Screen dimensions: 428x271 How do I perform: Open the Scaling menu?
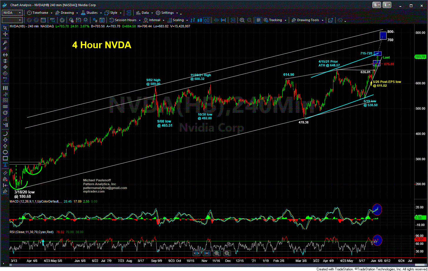(x=177, y=20)
